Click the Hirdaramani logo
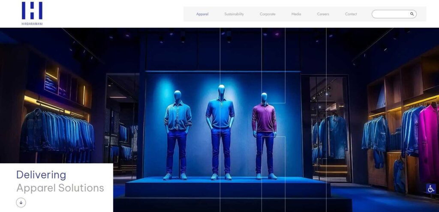This screenshot has width=439, height=212. click(32, 13)
